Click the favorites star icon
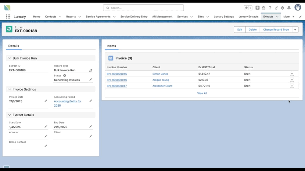 [x=246, y=8]
